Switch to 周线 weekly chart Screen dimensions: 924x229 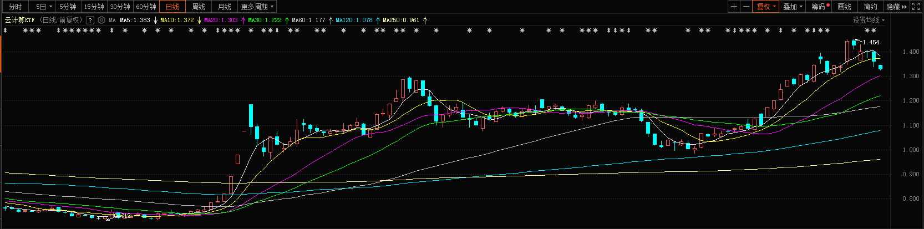pyautogui.click(x=199, y=7)
